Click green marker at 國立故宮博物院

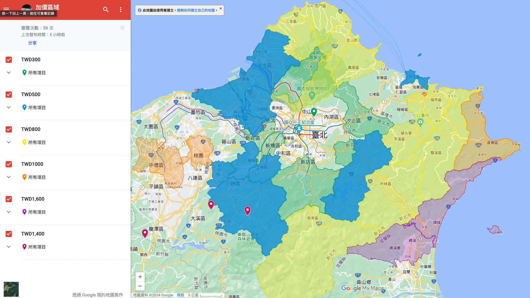(312, 95)
